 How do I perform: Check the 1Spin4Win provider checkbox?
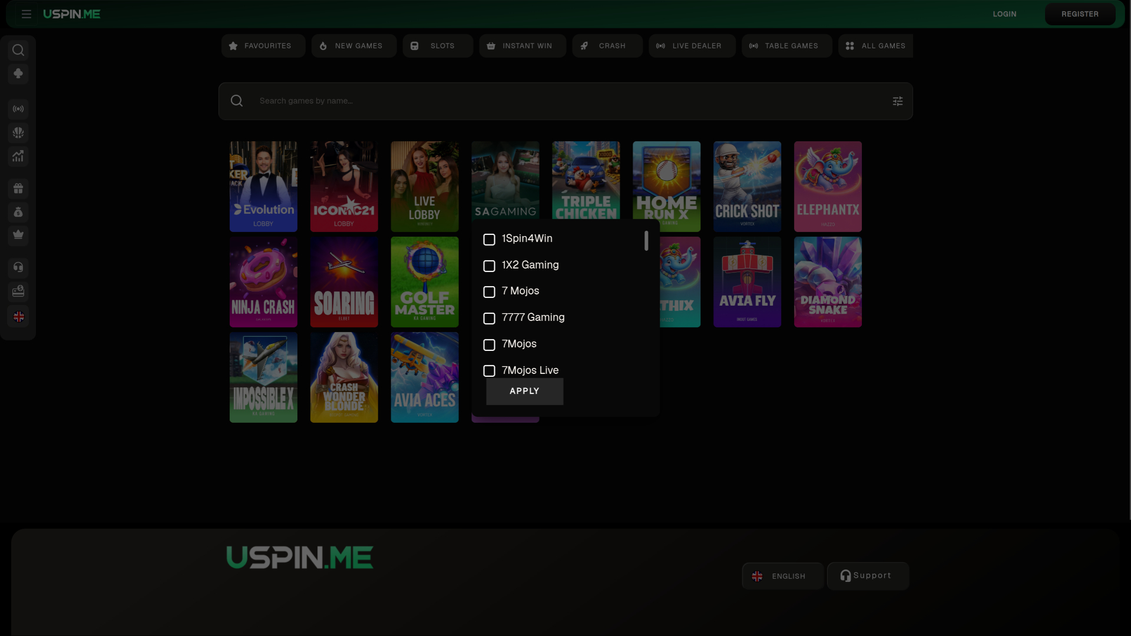pos(489,240)
